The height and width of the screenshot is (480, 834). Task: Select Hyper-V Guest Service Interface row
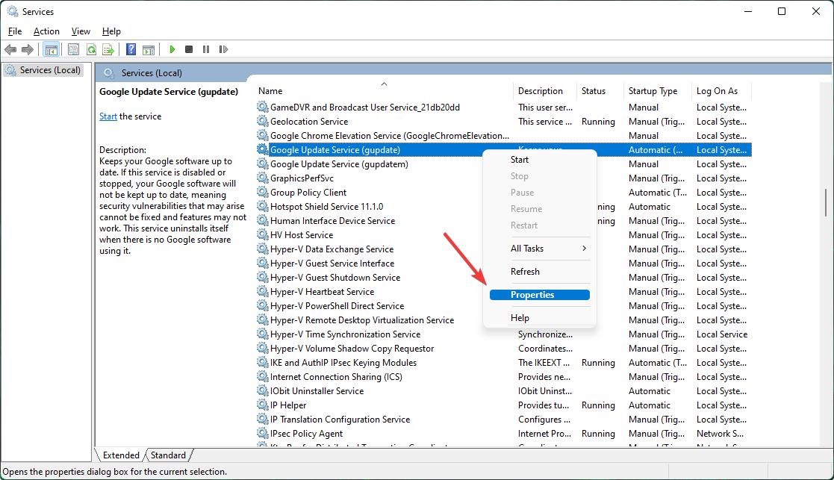click(503, 263)
